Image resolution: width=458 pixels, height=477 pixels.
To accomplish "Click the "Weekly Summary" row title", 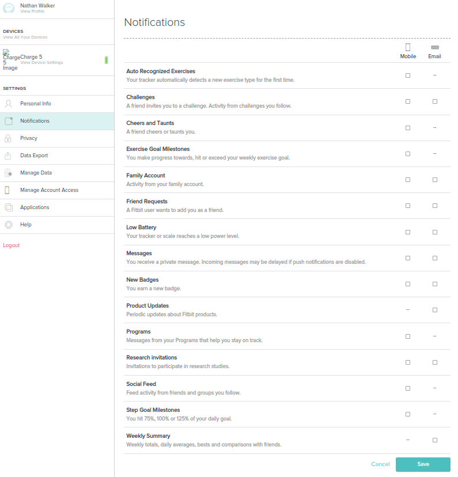I will point(148,436).
